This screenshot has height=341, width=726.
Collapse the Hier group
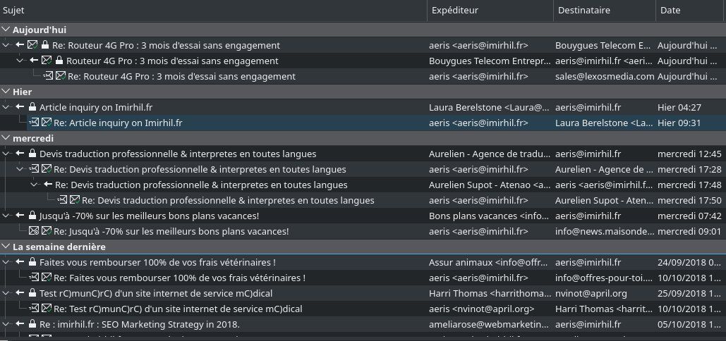click(x=6, y=92)
